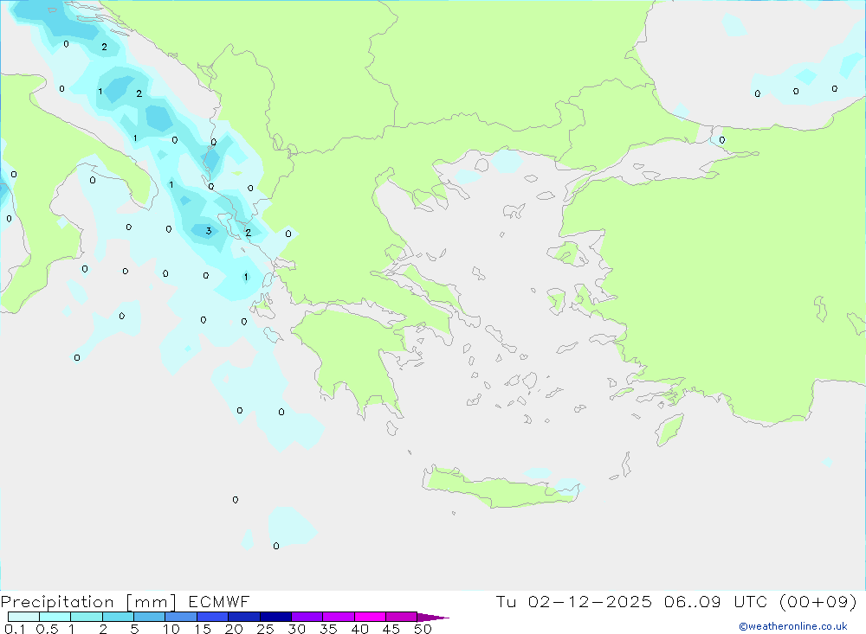Click the 5–10 mm legend color swatch
The width and height of the screenshot is (866, 634).
tap(149, 617)
